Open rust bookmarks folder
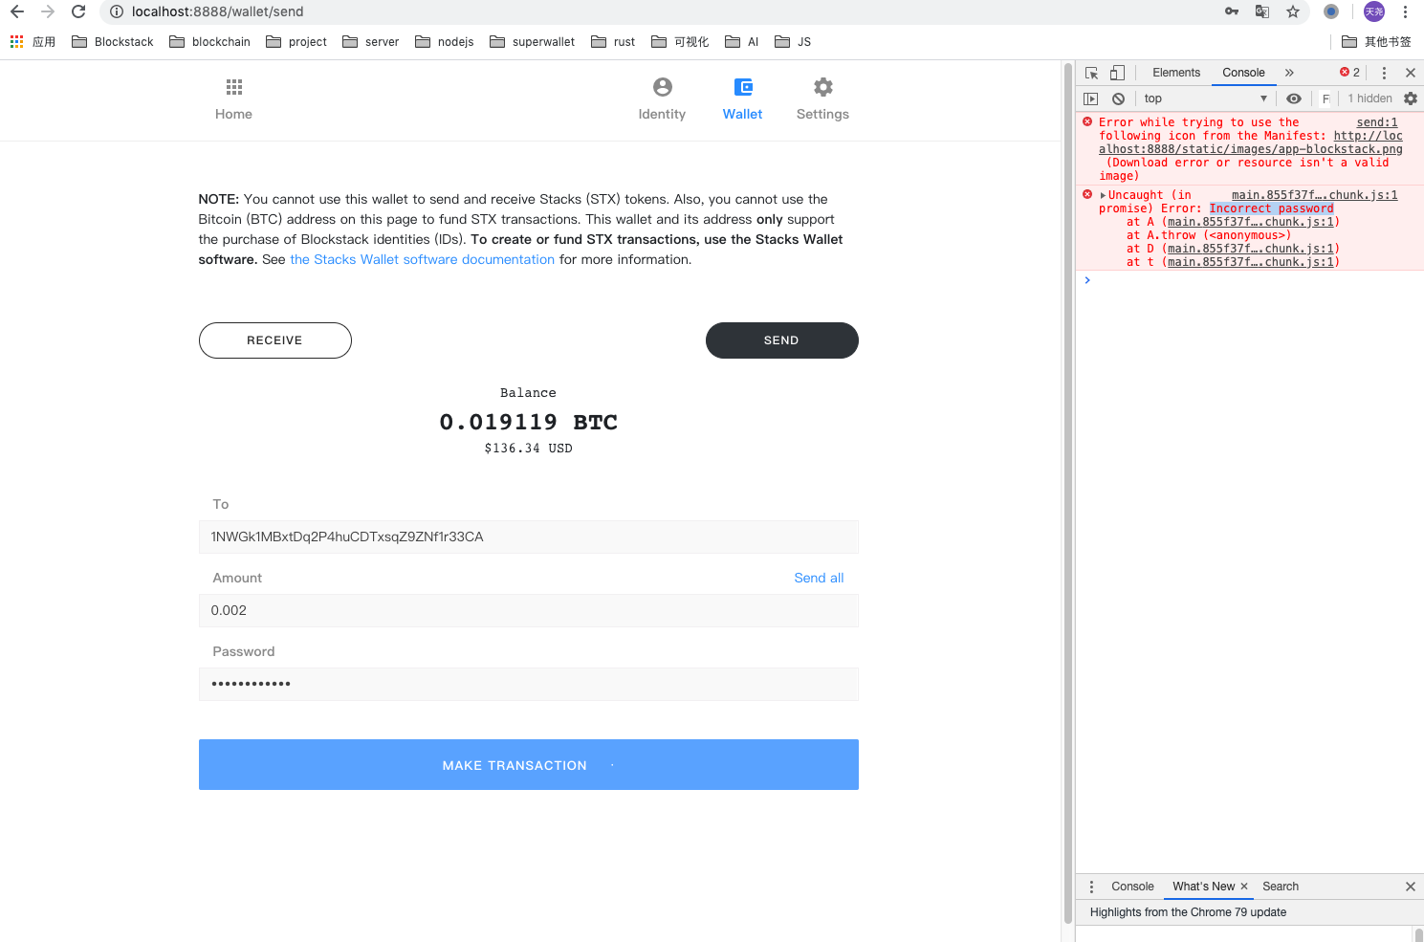 point(613,42)
